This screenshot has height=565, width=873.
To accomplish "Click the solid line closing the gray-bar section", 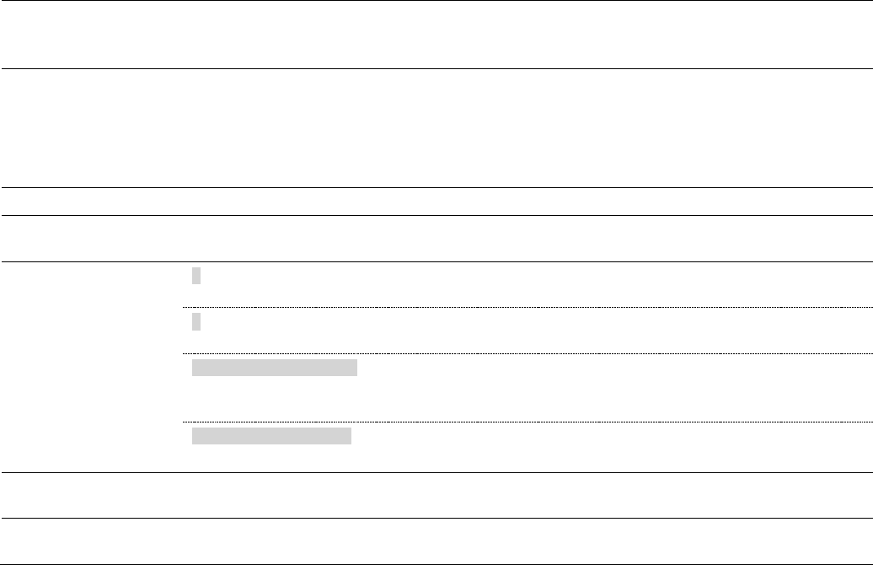I will [x=436, y=472].
